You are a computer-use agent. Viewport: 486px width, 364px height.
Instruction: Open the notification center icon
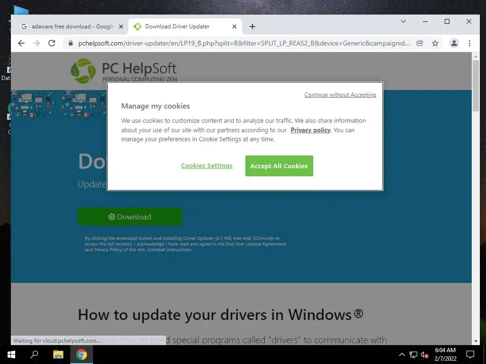click(x=470, y=355)
